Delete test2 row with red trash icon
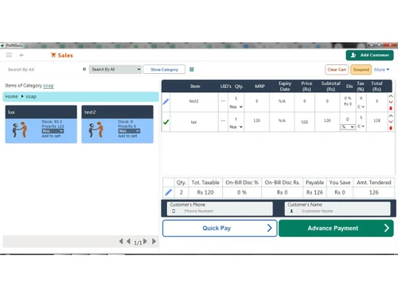This screenshot has height=298, width=398. (x=391, y=108)
